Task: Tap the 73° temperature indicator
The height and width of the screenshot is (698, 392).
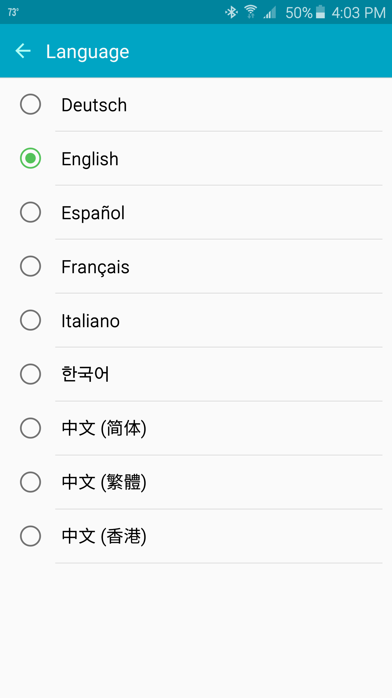Action: click(x=13, y=12)
